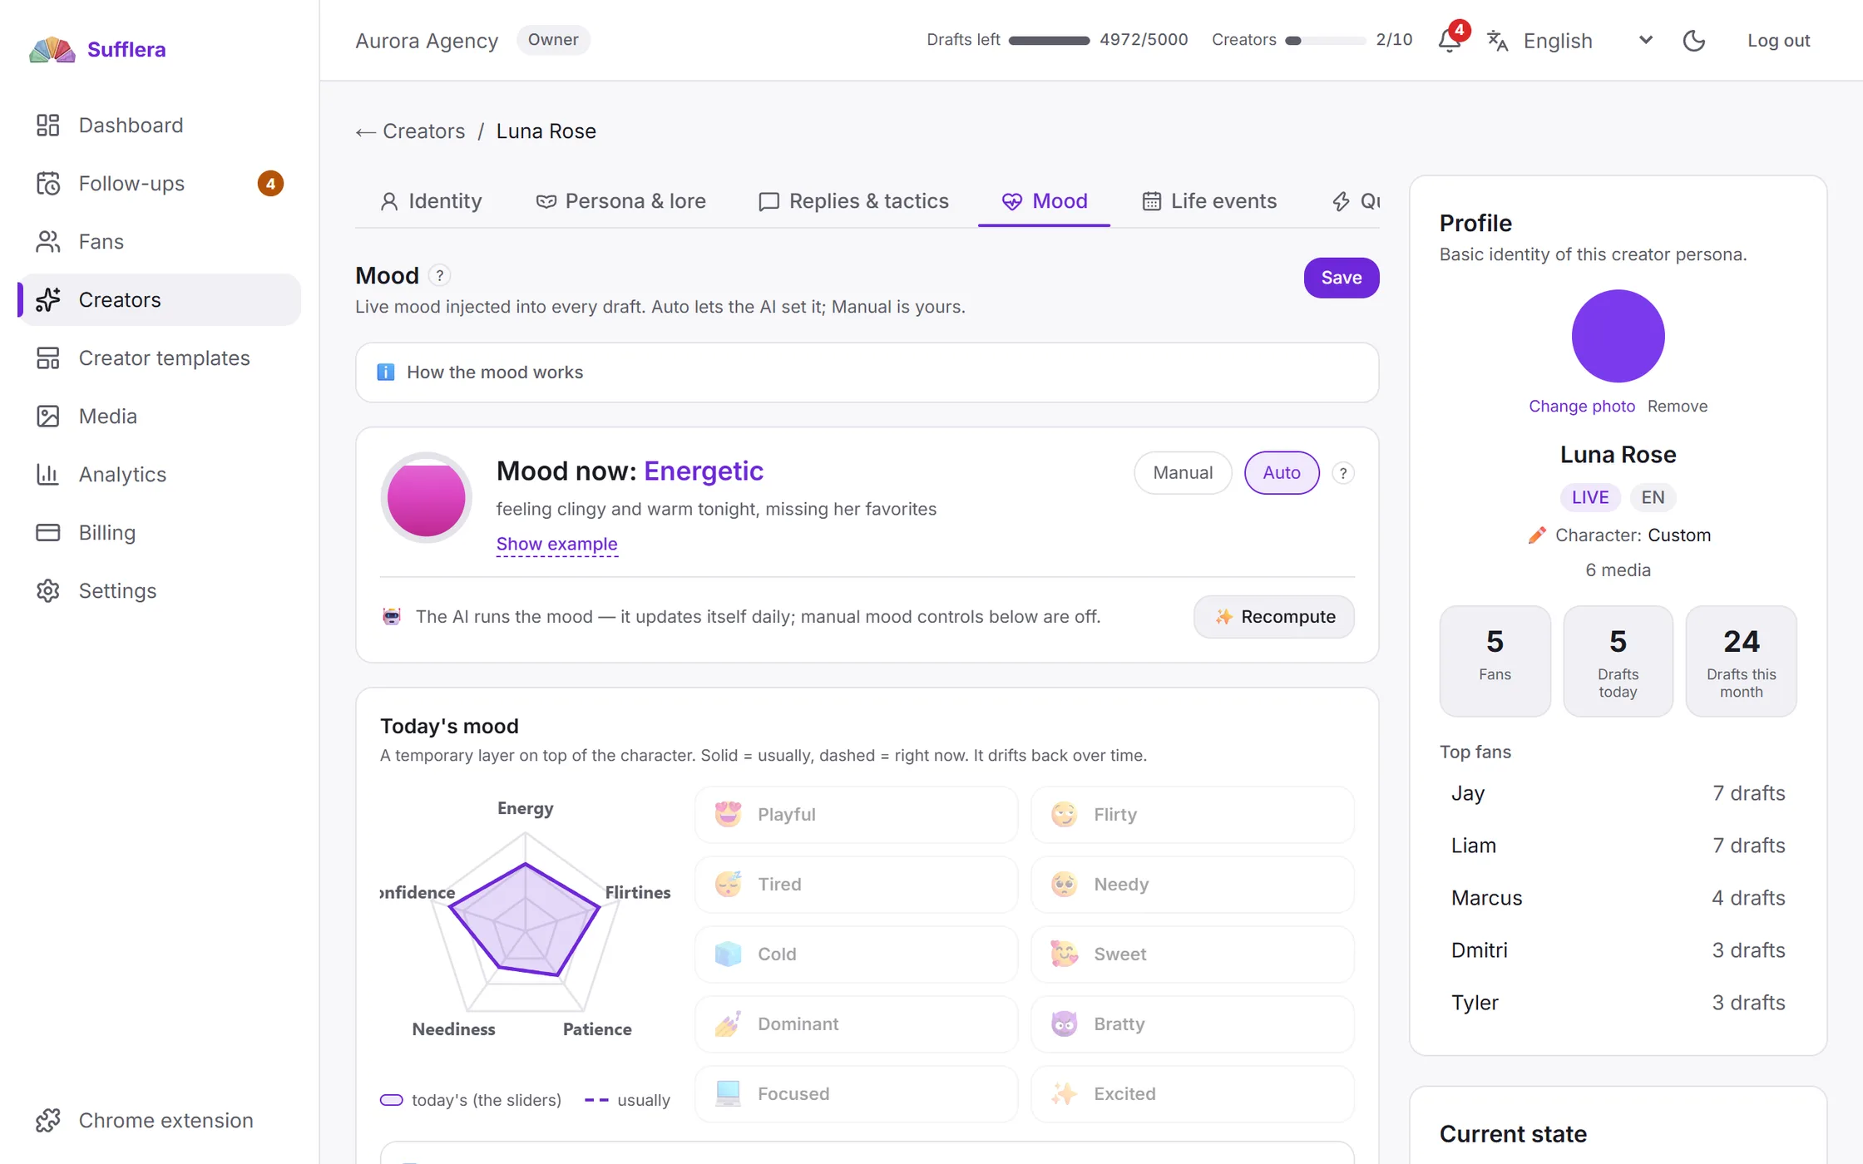
Task: Click help icon beside Auto button
Action: (1342, 473)
